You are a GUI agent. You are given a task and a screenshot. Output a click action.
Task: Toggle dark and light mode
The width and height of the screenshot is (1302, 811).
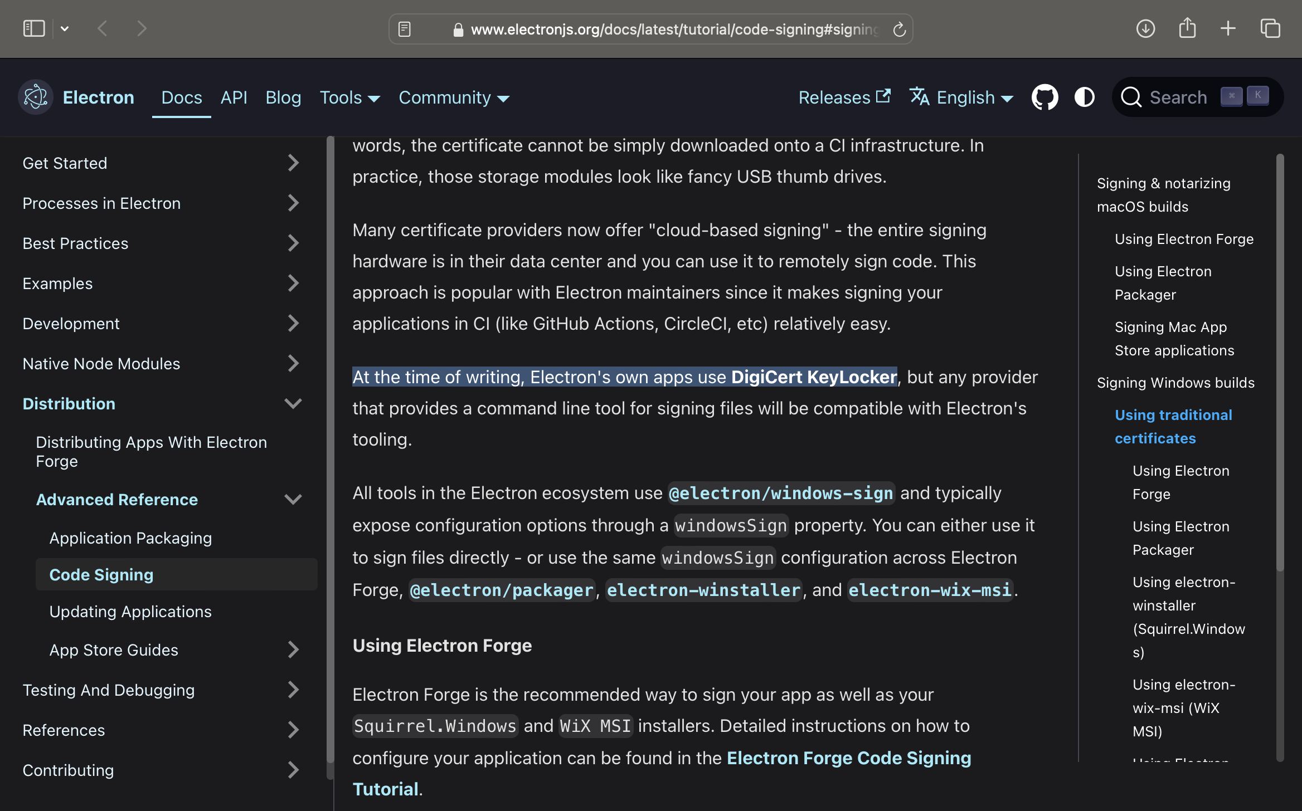point(1084,97)
